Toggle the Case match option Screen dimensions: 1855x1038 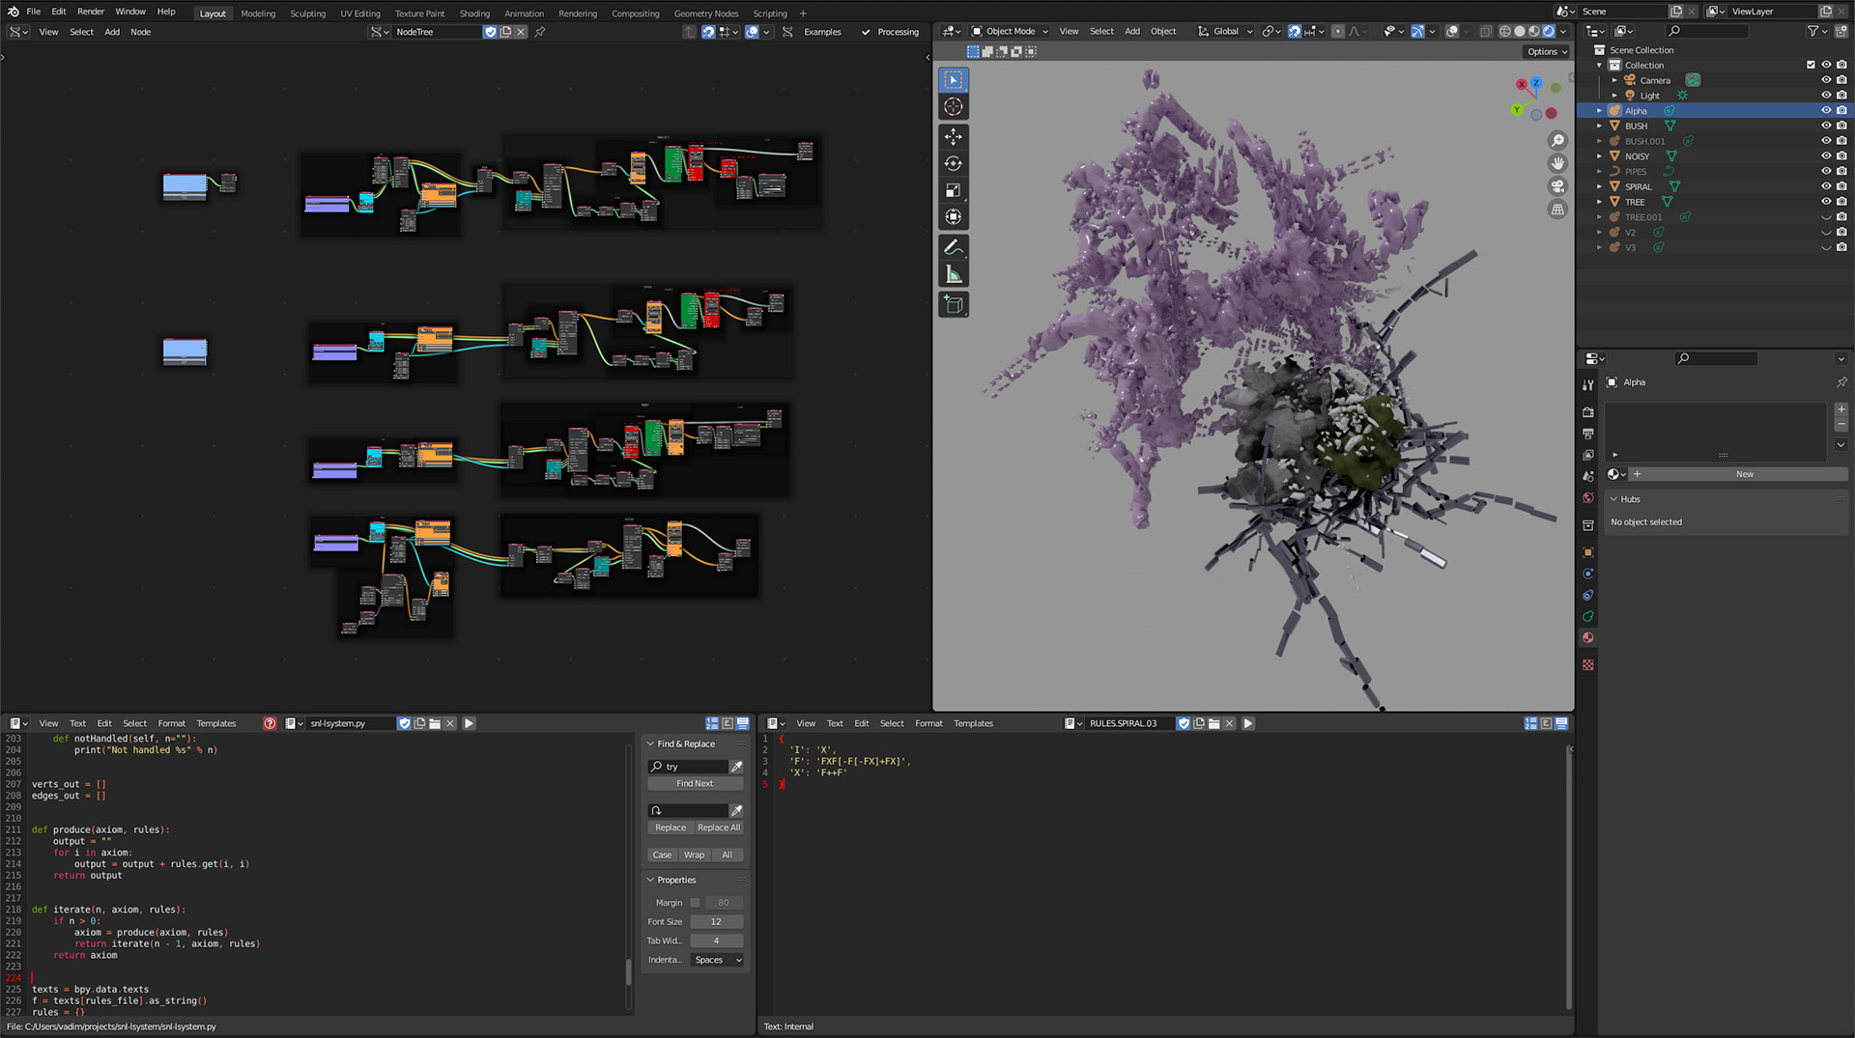[x=662, y=855]
